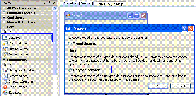
Task: Toggle the Toolbox auto-hide pin
Action: [x=49, y=3]
